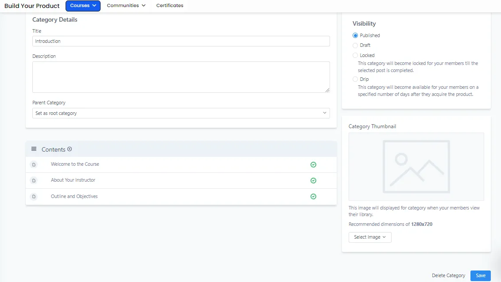Click the Visibility heading

click(x=364, y=23)
